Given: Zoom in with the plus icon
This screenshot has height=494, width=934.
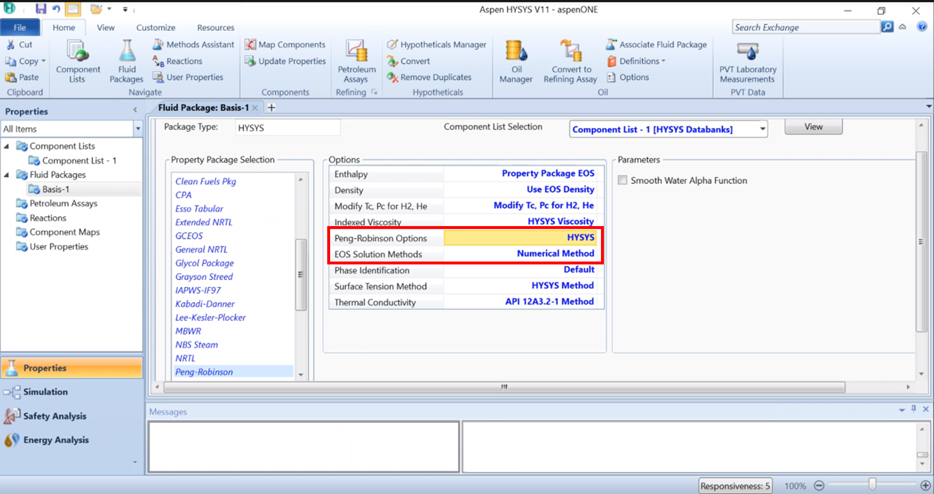Looking at the screenshot, I should [x=926, y=485].
